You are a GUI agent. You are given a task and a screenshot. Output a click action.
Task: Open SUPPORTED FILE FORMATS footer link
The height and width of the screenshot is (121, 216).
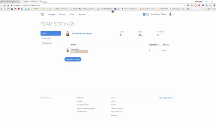[86, 108]
